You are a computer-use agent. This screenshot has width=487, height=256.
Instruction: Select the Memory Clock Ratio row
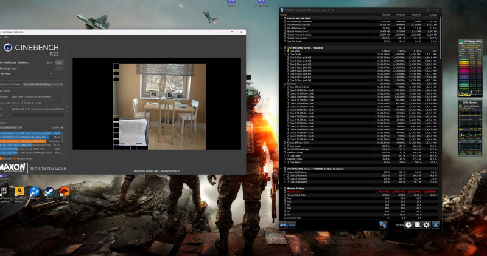pos(359,195)
